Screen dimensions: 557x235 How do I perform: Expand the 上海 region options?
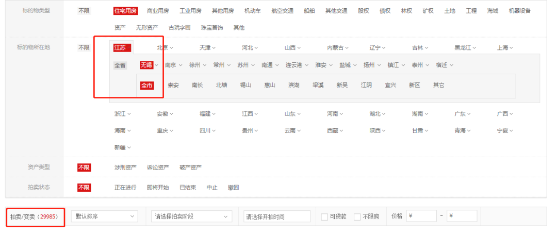[505, 47]
